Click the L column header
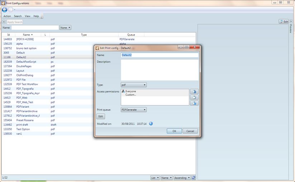The width and height of the screenshot is (295, 182). (x=45, y=35)
